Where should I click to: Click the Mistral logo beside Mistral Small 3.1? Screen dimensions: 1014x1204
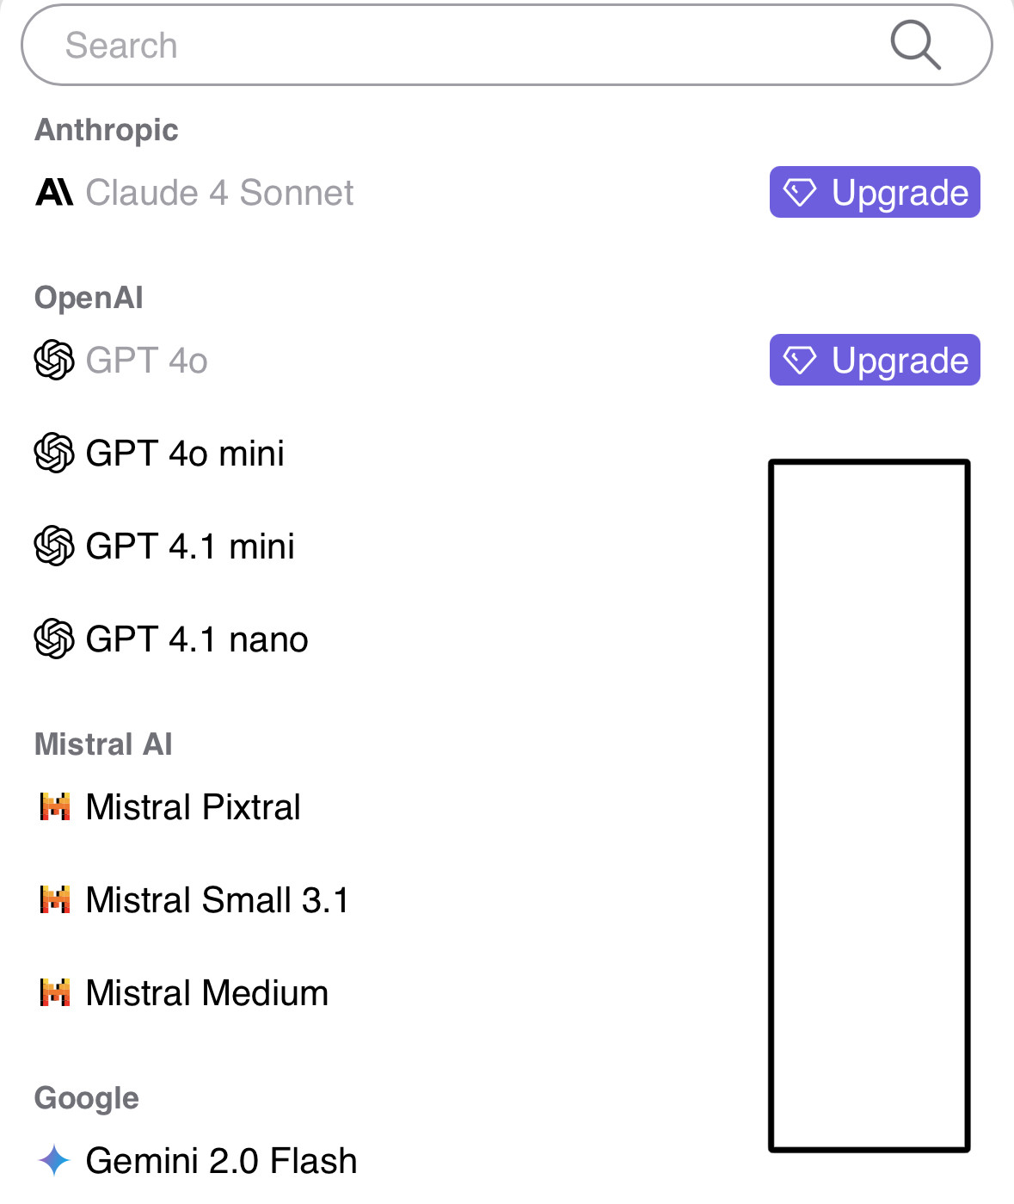pyautogui.click(x=55, y=900)
